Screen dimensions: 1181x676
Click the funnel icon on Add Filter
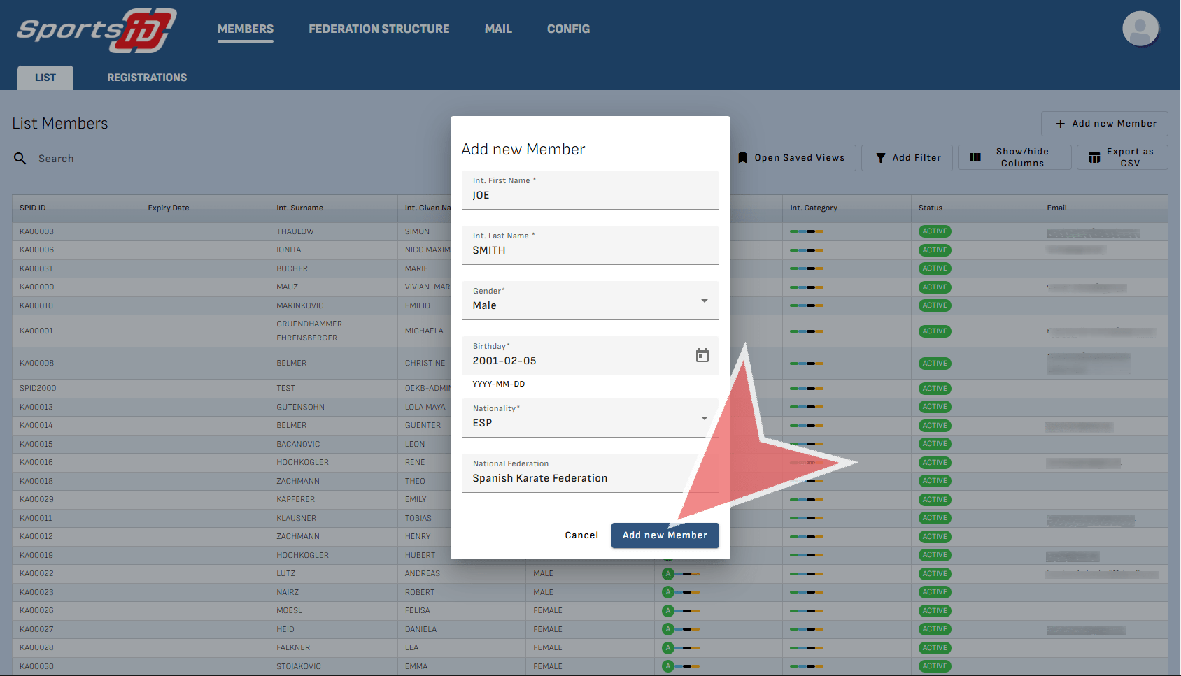881,158
